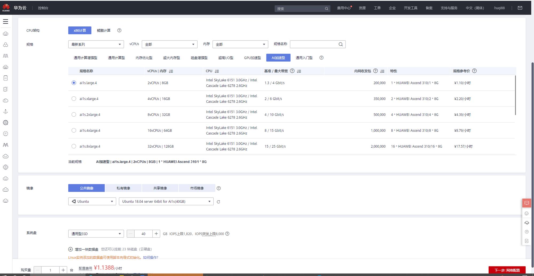Click the three overlapping circles sidebar icon

pyautogui.click(x=6, y=45)
